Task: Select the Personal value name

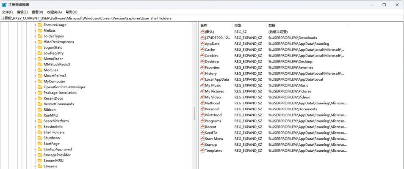Action: pyautogui.click(x=212, y=109)
